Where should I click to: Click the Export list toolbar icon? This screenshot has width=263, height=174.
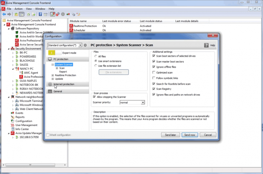click(x=34, y=14)
